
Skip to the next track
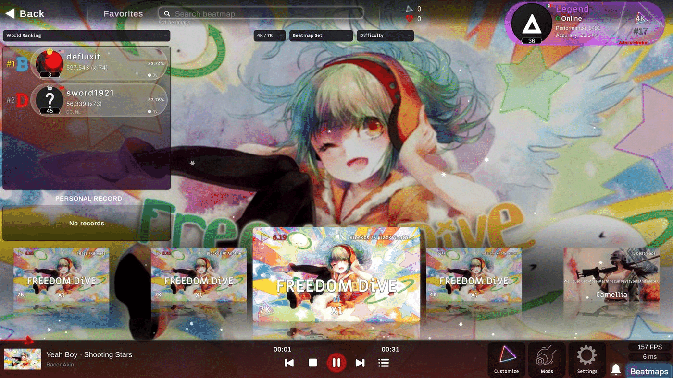360,363
